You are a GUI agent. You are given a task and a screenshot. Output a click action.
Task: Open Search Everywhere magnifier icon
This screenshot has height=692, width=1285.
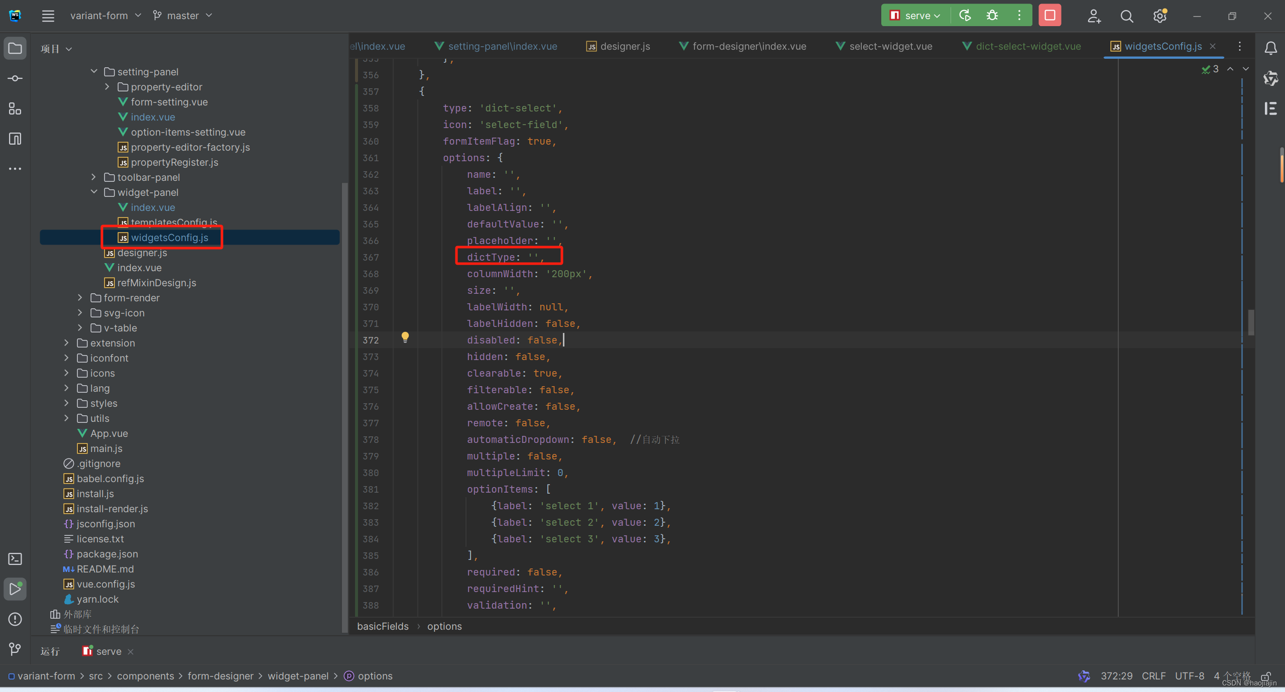point(1126,17)
